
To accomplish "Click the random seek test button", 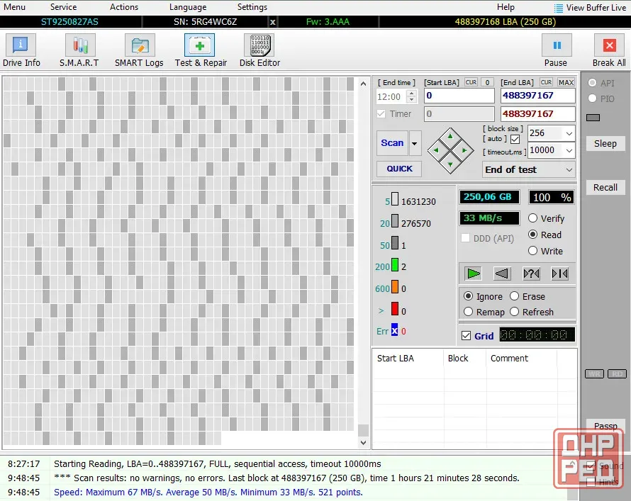I will (x=531, y=274).
